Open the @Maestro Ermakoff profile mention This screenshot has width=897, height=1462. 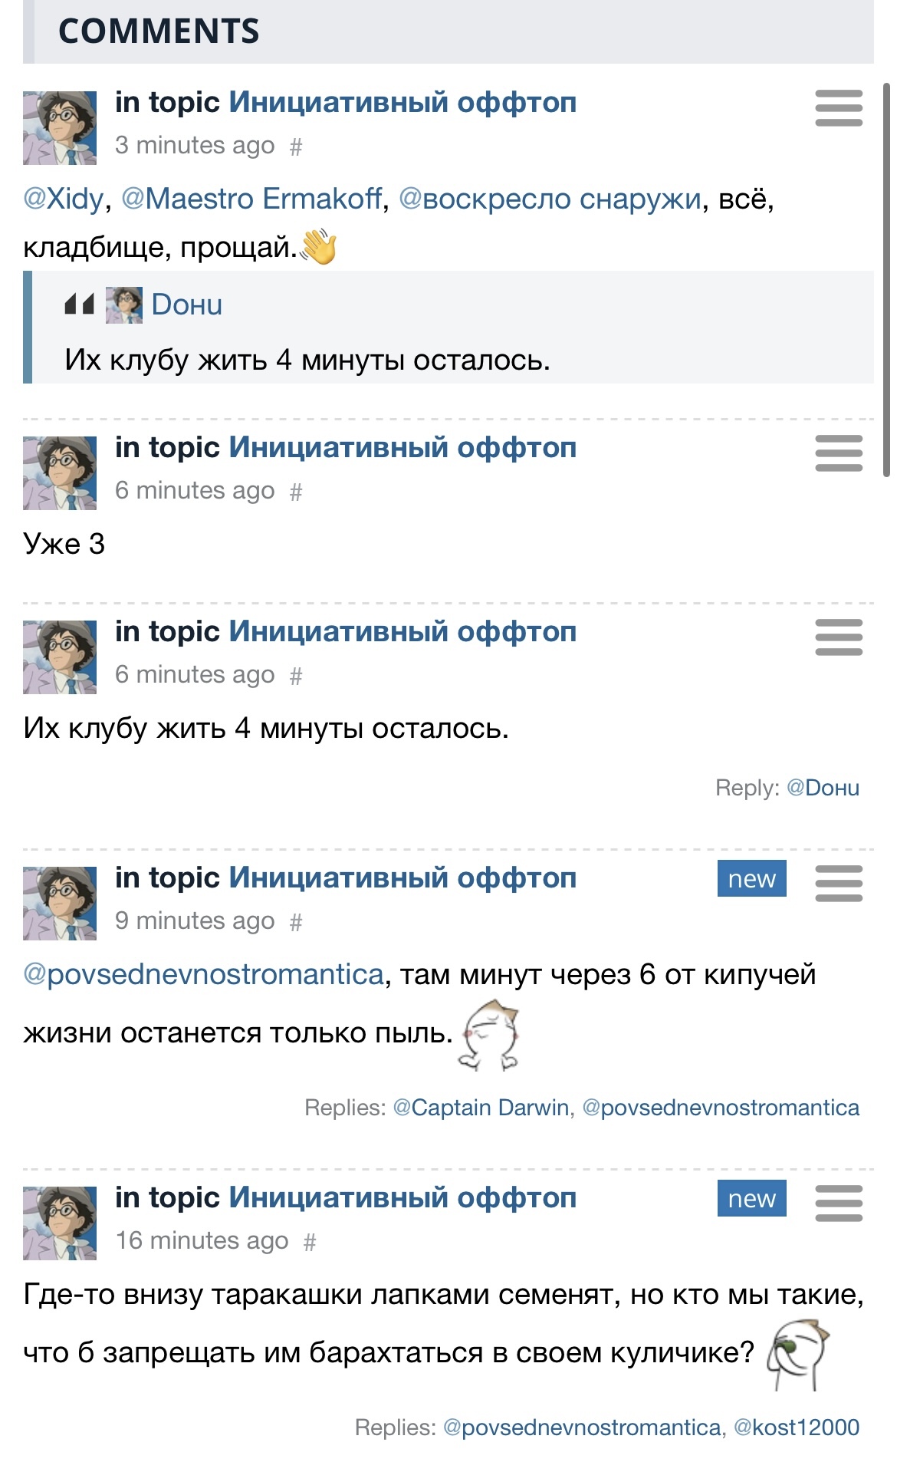[x=251, y=199]
